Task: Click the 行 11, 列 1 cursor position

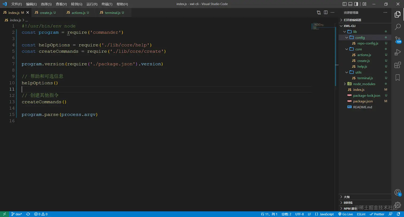Action: click(269, 214)
